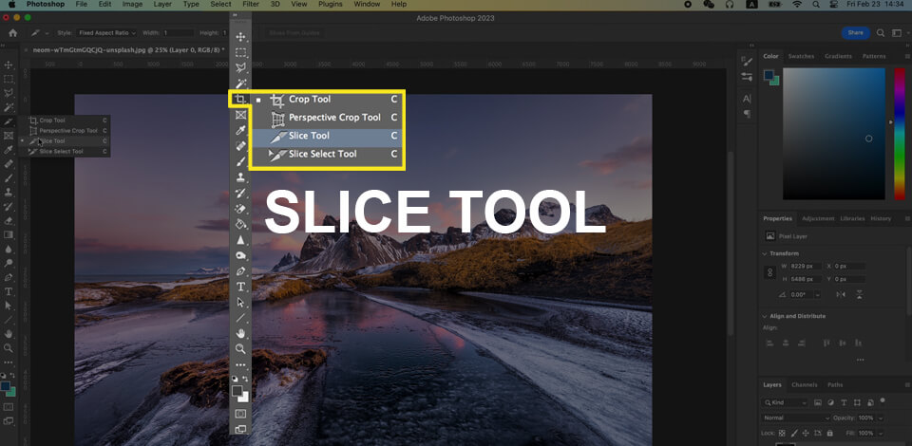912x446 pixels.
Task: Go to the Home screen icon
Action: coord(12,33)
